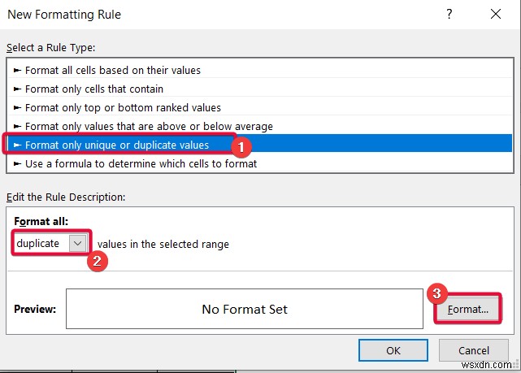Choose "Use a formula to determine" rule type
The image size is (521, 373).
pyautogui.click(x=141, y=164)
